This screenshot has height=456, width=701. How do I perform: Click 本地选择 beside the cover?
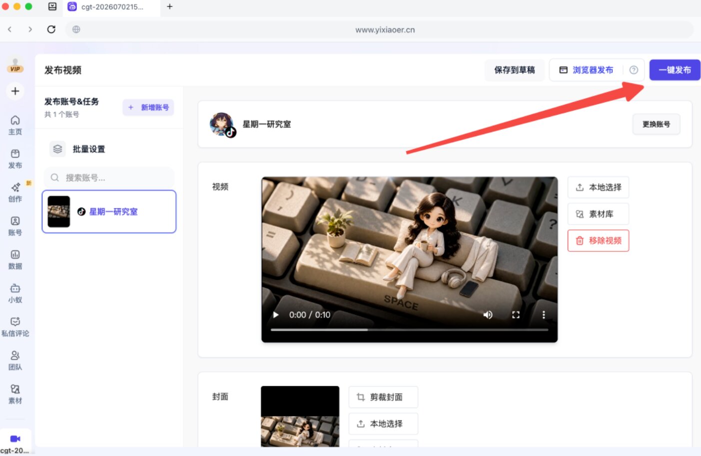[x=383, y=424]
